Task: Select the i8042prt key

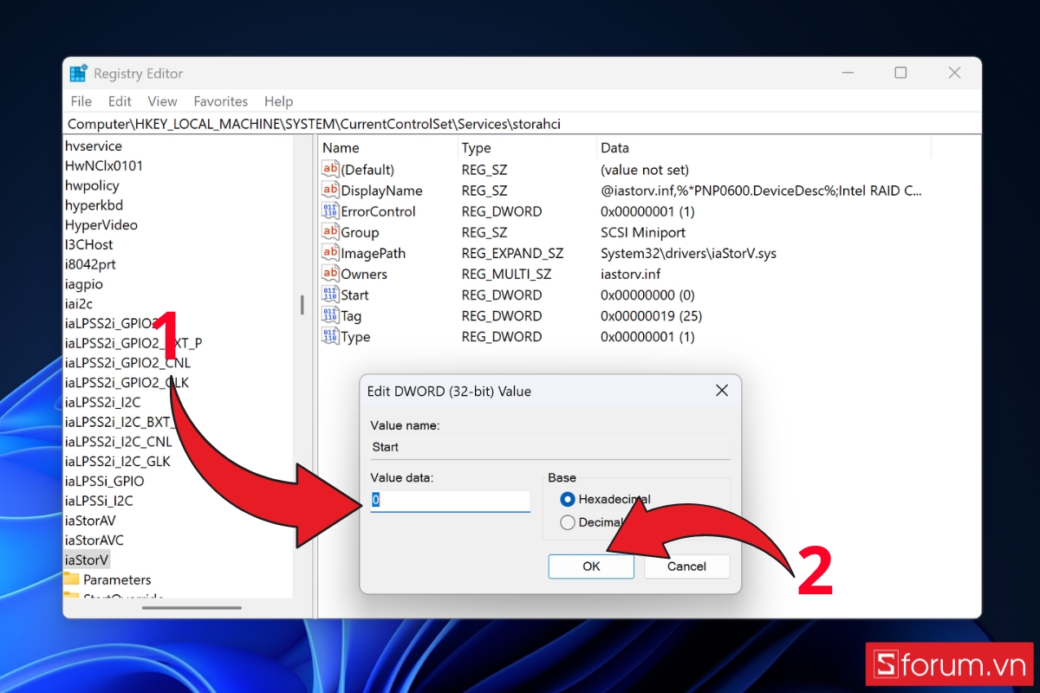Action: (x=90, y=264)
